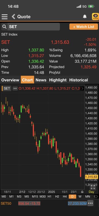99x216 pixels.
Task: Select the News tab
Action: pyautogui.click(x=41, y=80)
